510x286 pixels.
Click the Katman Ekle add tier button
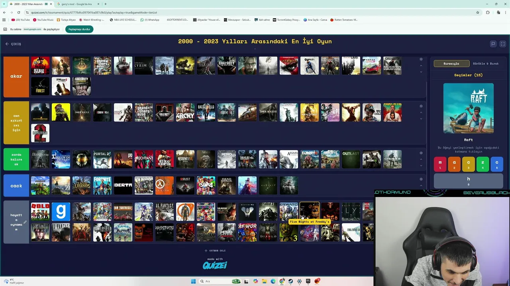click(x=215, y=251)
